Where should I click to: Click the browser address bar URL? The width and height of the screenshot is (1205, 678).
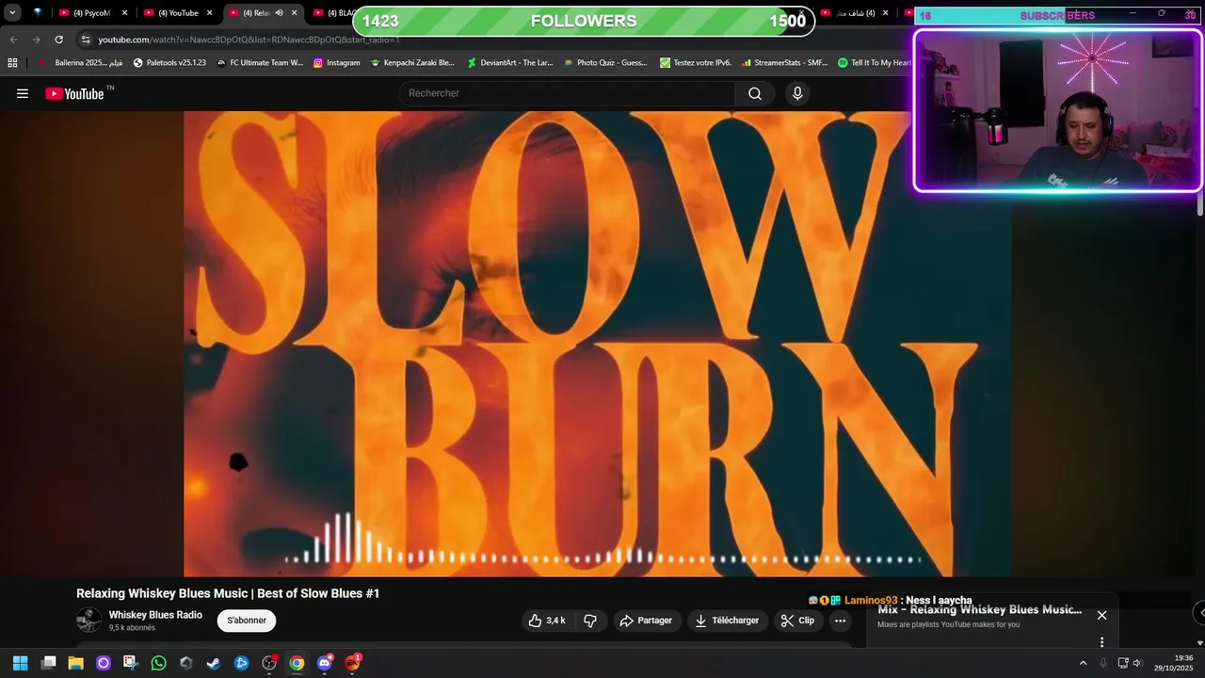point(249,40)
